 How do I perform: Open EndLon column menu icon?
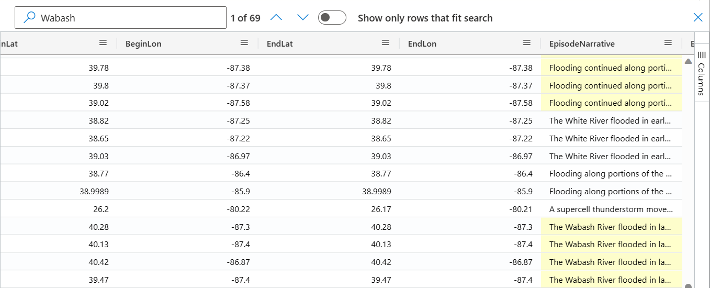(527, 43)
